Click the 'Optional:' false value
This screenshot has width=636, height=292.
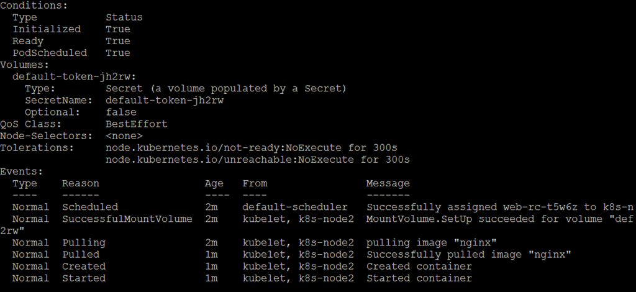click(121, 112)
